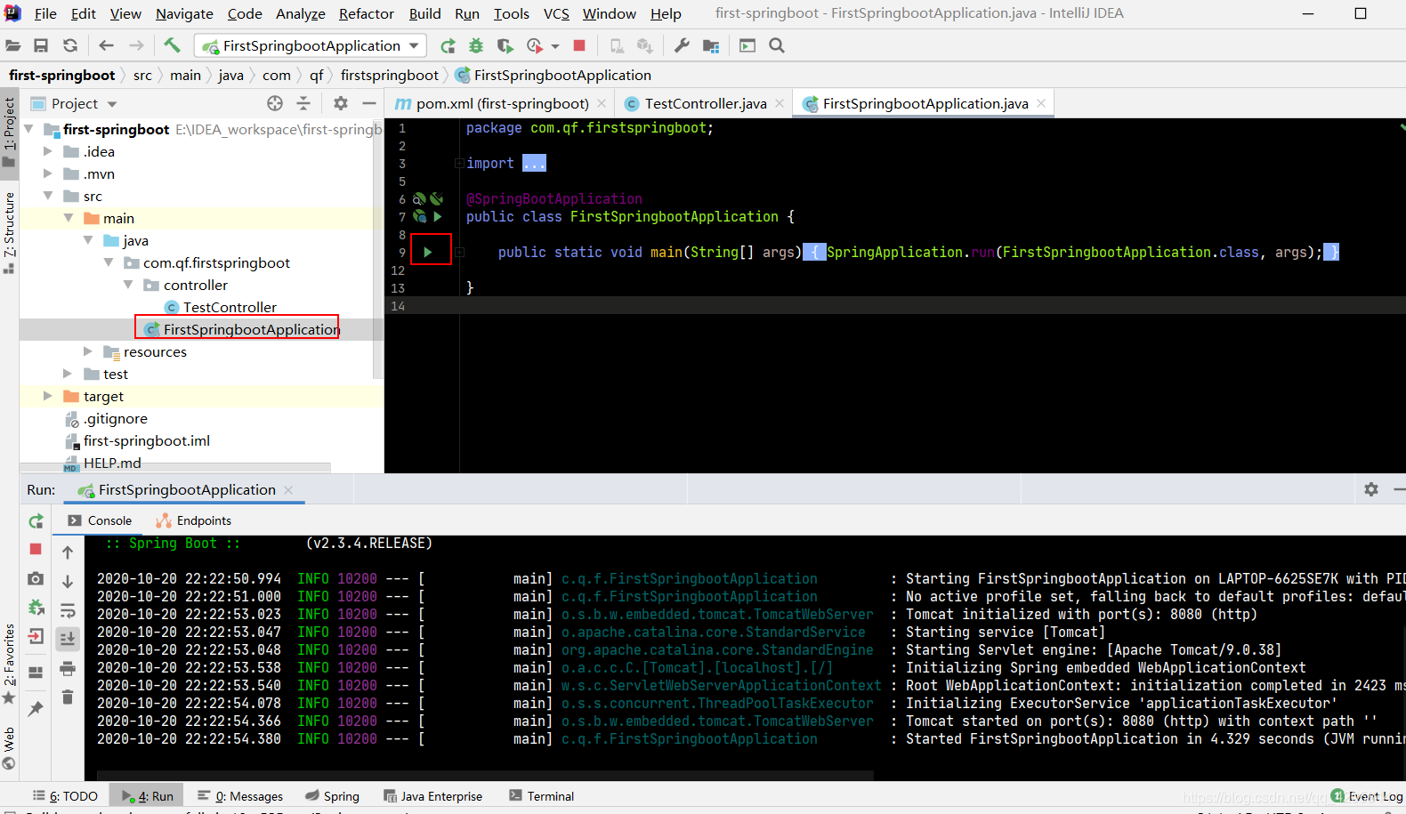Switch to TestController.java editor tab
Screen dimensions: 1406x814
tap(706, 104)
